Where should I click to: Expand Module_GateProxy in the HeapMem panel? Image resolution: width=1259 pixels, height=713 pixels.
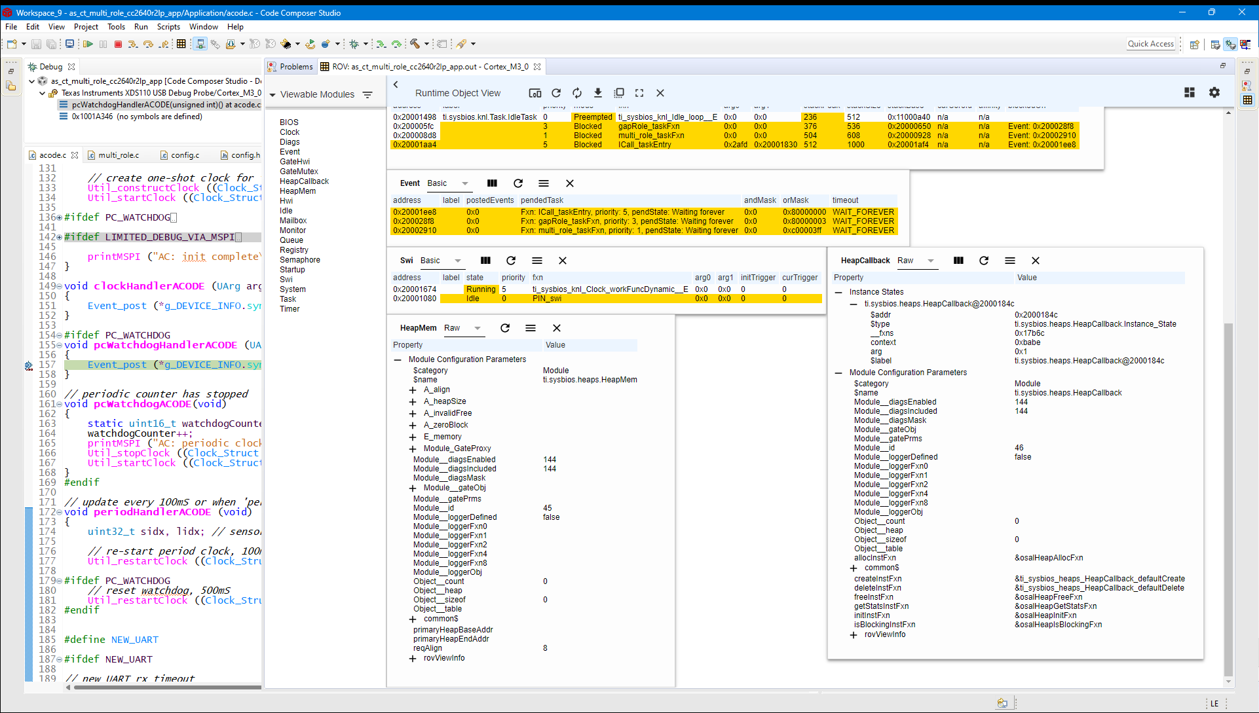click(413, 449)
